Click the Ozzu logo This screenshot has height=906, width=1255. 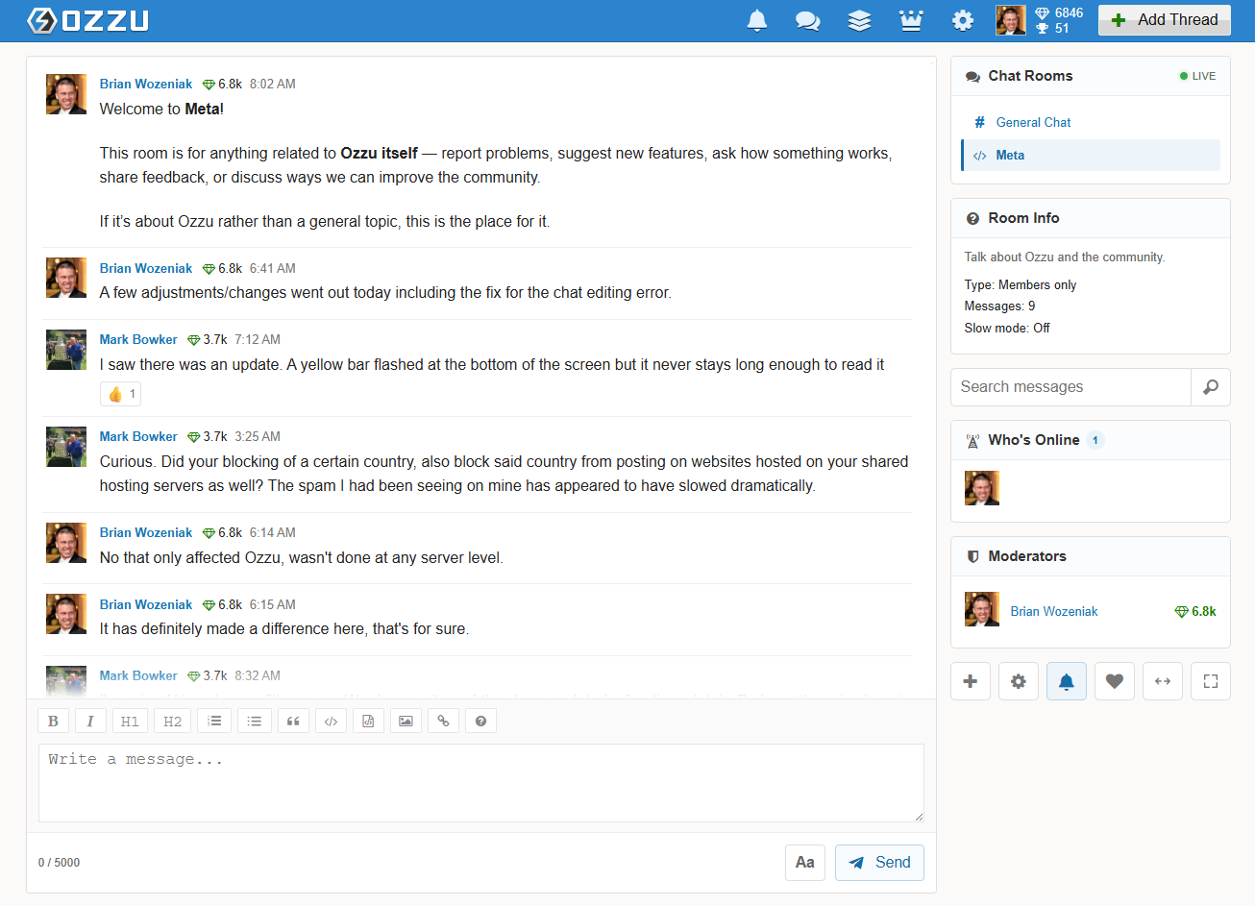coord(87,20)
